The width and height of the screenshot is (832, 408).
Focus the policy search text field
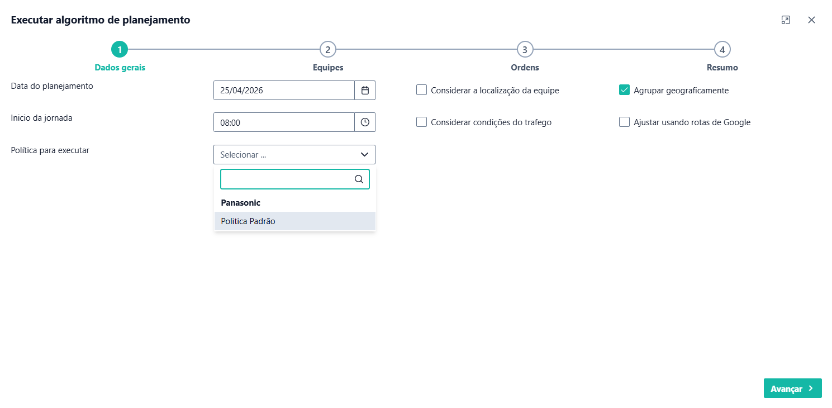pos(287,179)
